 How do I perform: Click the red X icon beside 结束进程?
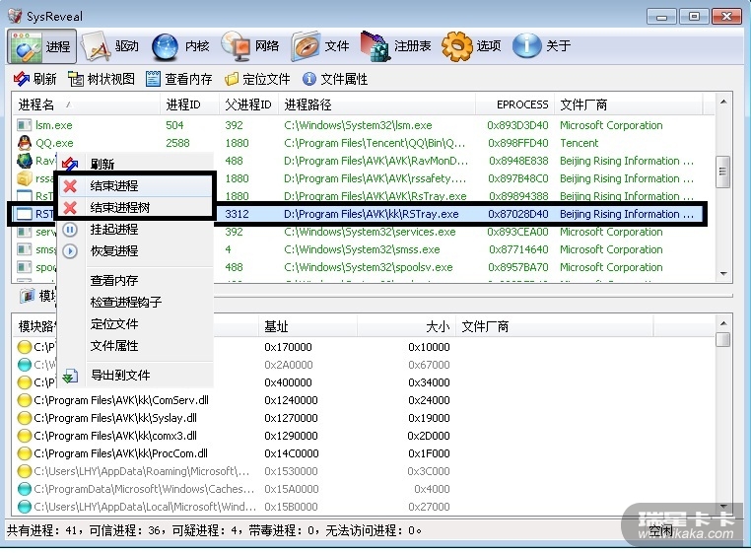coord(70,186)
